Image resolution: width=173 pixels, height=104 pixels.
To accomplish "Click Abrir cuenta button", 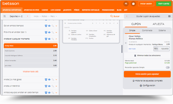I will [x=164, y=4].
